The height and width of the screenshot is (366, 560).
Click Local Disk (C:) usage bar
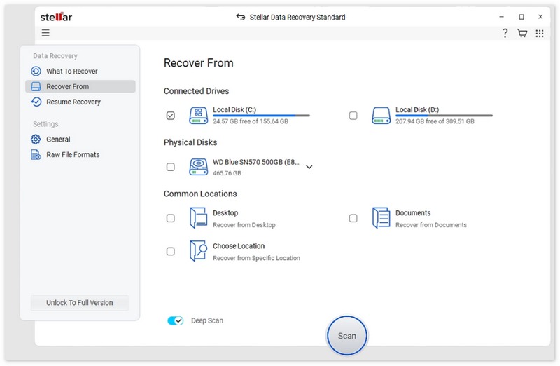click(260, 115)
